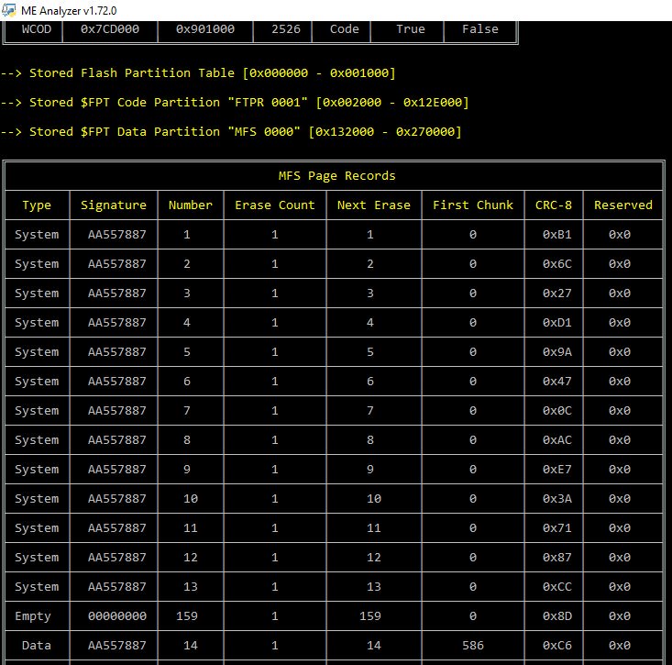
Task: Select Next Erase value 159
Action: [x=369, y=616]
